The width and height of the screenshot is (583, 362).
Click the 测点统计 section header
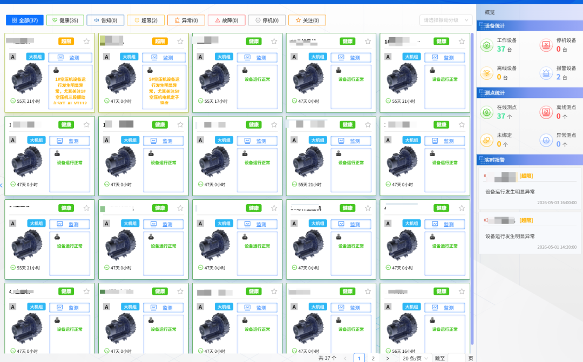pyautogui.click(x=530, y=93)
